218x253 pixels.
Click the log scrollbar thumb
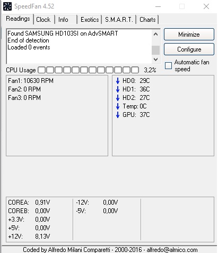[x=155, y=50]
